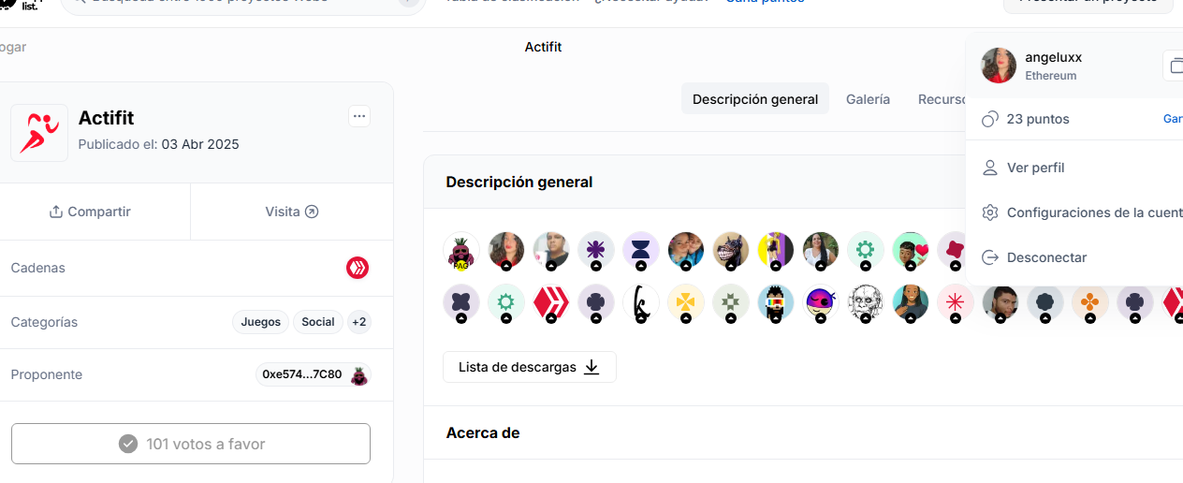Click the handwritten letter k avatar
This screenshot has width=1183, height=483.
click(641, 303)
